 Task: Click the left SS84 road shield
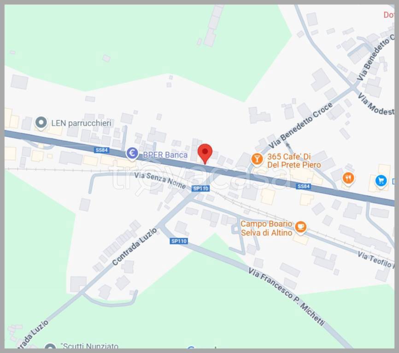pos(102,150)
